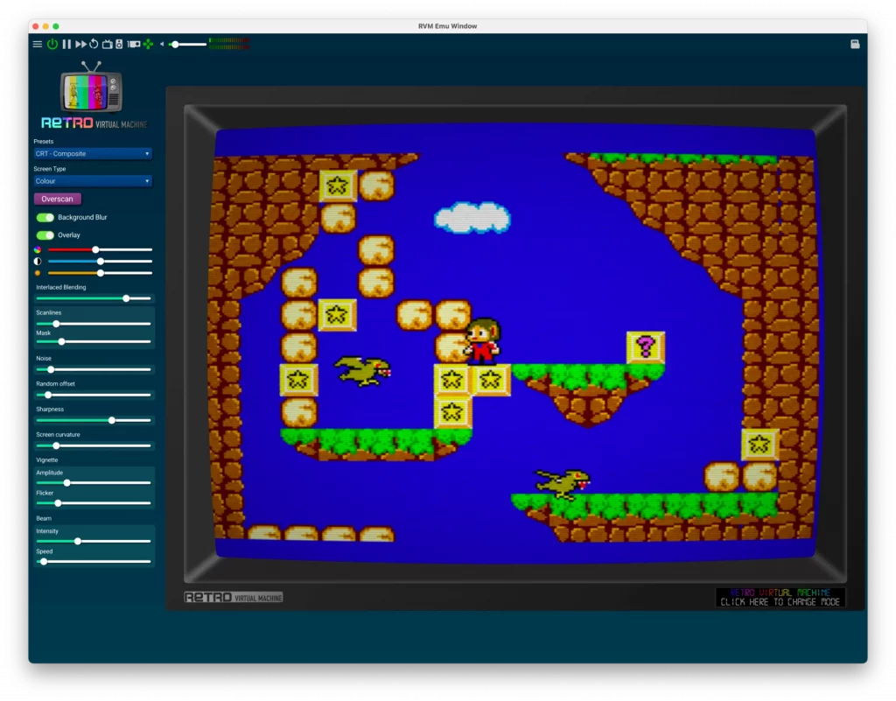Image resolution: width=896 pixels, height=701 pixels.
Task: Open the Presets dropdown showing CRT - Composite
Action: [x=92, y=154]
